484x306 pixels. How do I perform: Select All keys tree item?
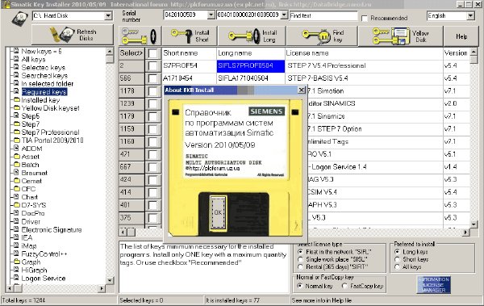click(33, 60)
